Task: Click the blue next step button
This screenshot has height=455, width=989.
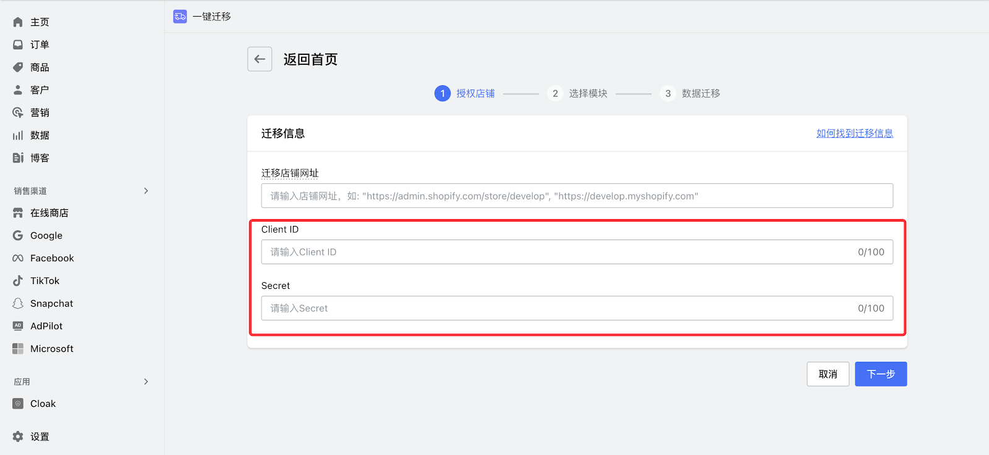Action: (880, 374)
